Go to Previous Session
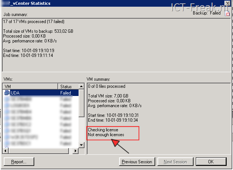The height and width of the screenshot is (170, 233). point(137,162)
